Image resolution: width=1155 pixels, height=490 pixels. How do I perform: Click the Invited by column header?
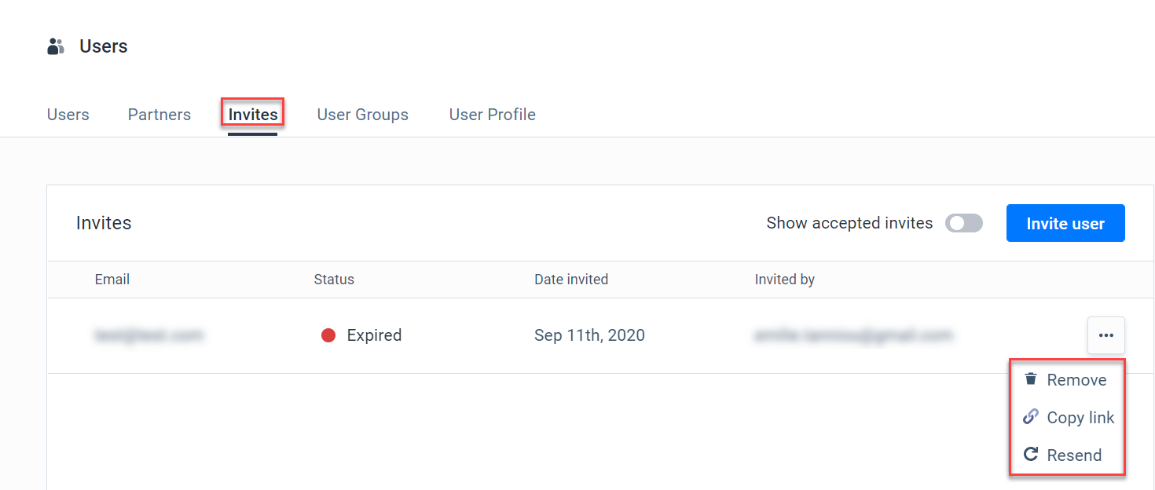(x=784, y=279)
